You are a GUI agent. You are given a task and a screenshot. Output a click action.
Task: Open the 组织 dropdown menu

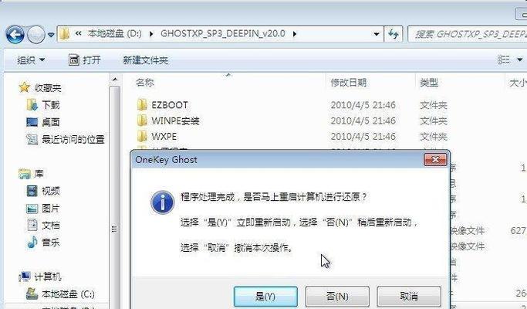(x=31, y=60)
